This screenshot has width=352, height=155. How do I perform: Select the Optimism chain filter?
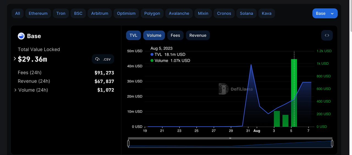coord(126,13)
